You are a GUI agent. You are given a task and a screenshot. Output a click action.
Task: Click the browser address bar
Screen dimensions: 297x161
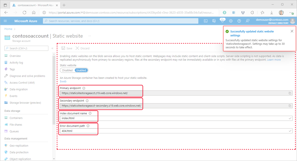pyautogui.click(x=129, y=12)
